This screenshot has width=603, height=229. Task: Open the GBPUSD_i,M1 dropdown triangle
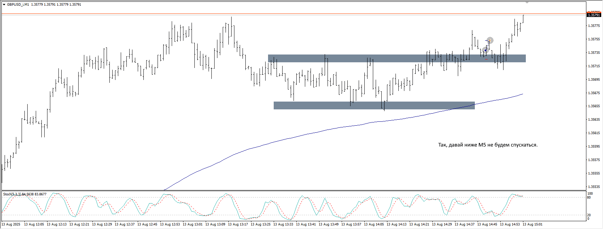pos(4,5)
